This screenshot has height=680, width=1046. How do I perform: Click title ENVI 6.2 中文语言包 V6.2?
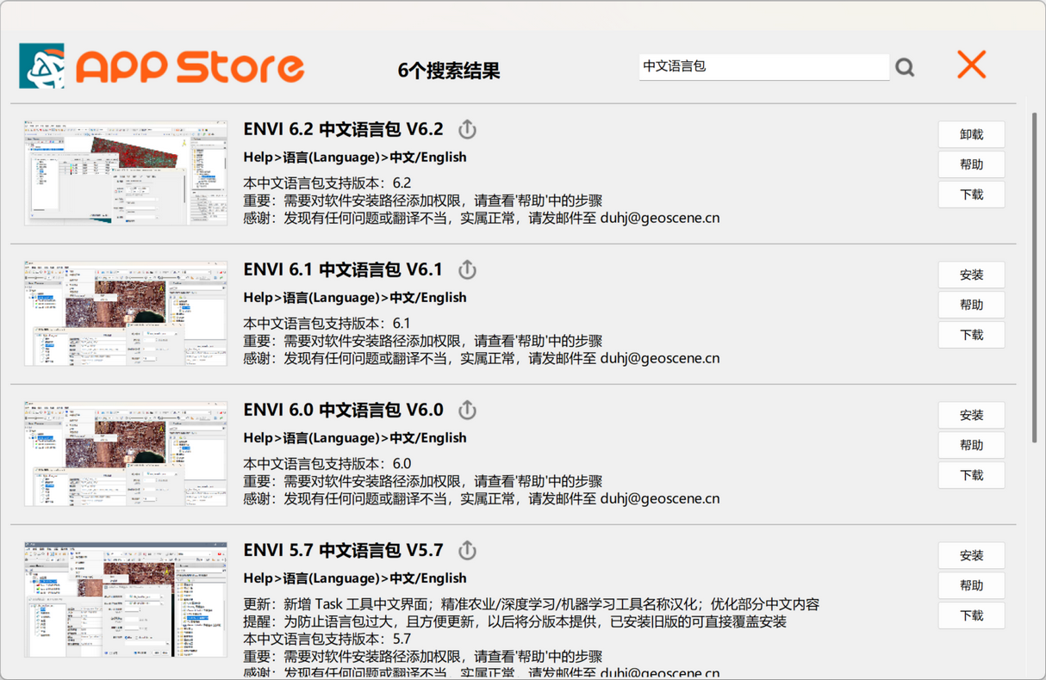coord(343,129)
